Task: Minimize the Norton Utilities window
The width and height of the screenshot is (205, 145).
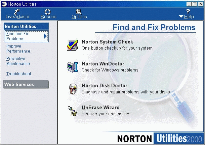Action: [189, 4]
